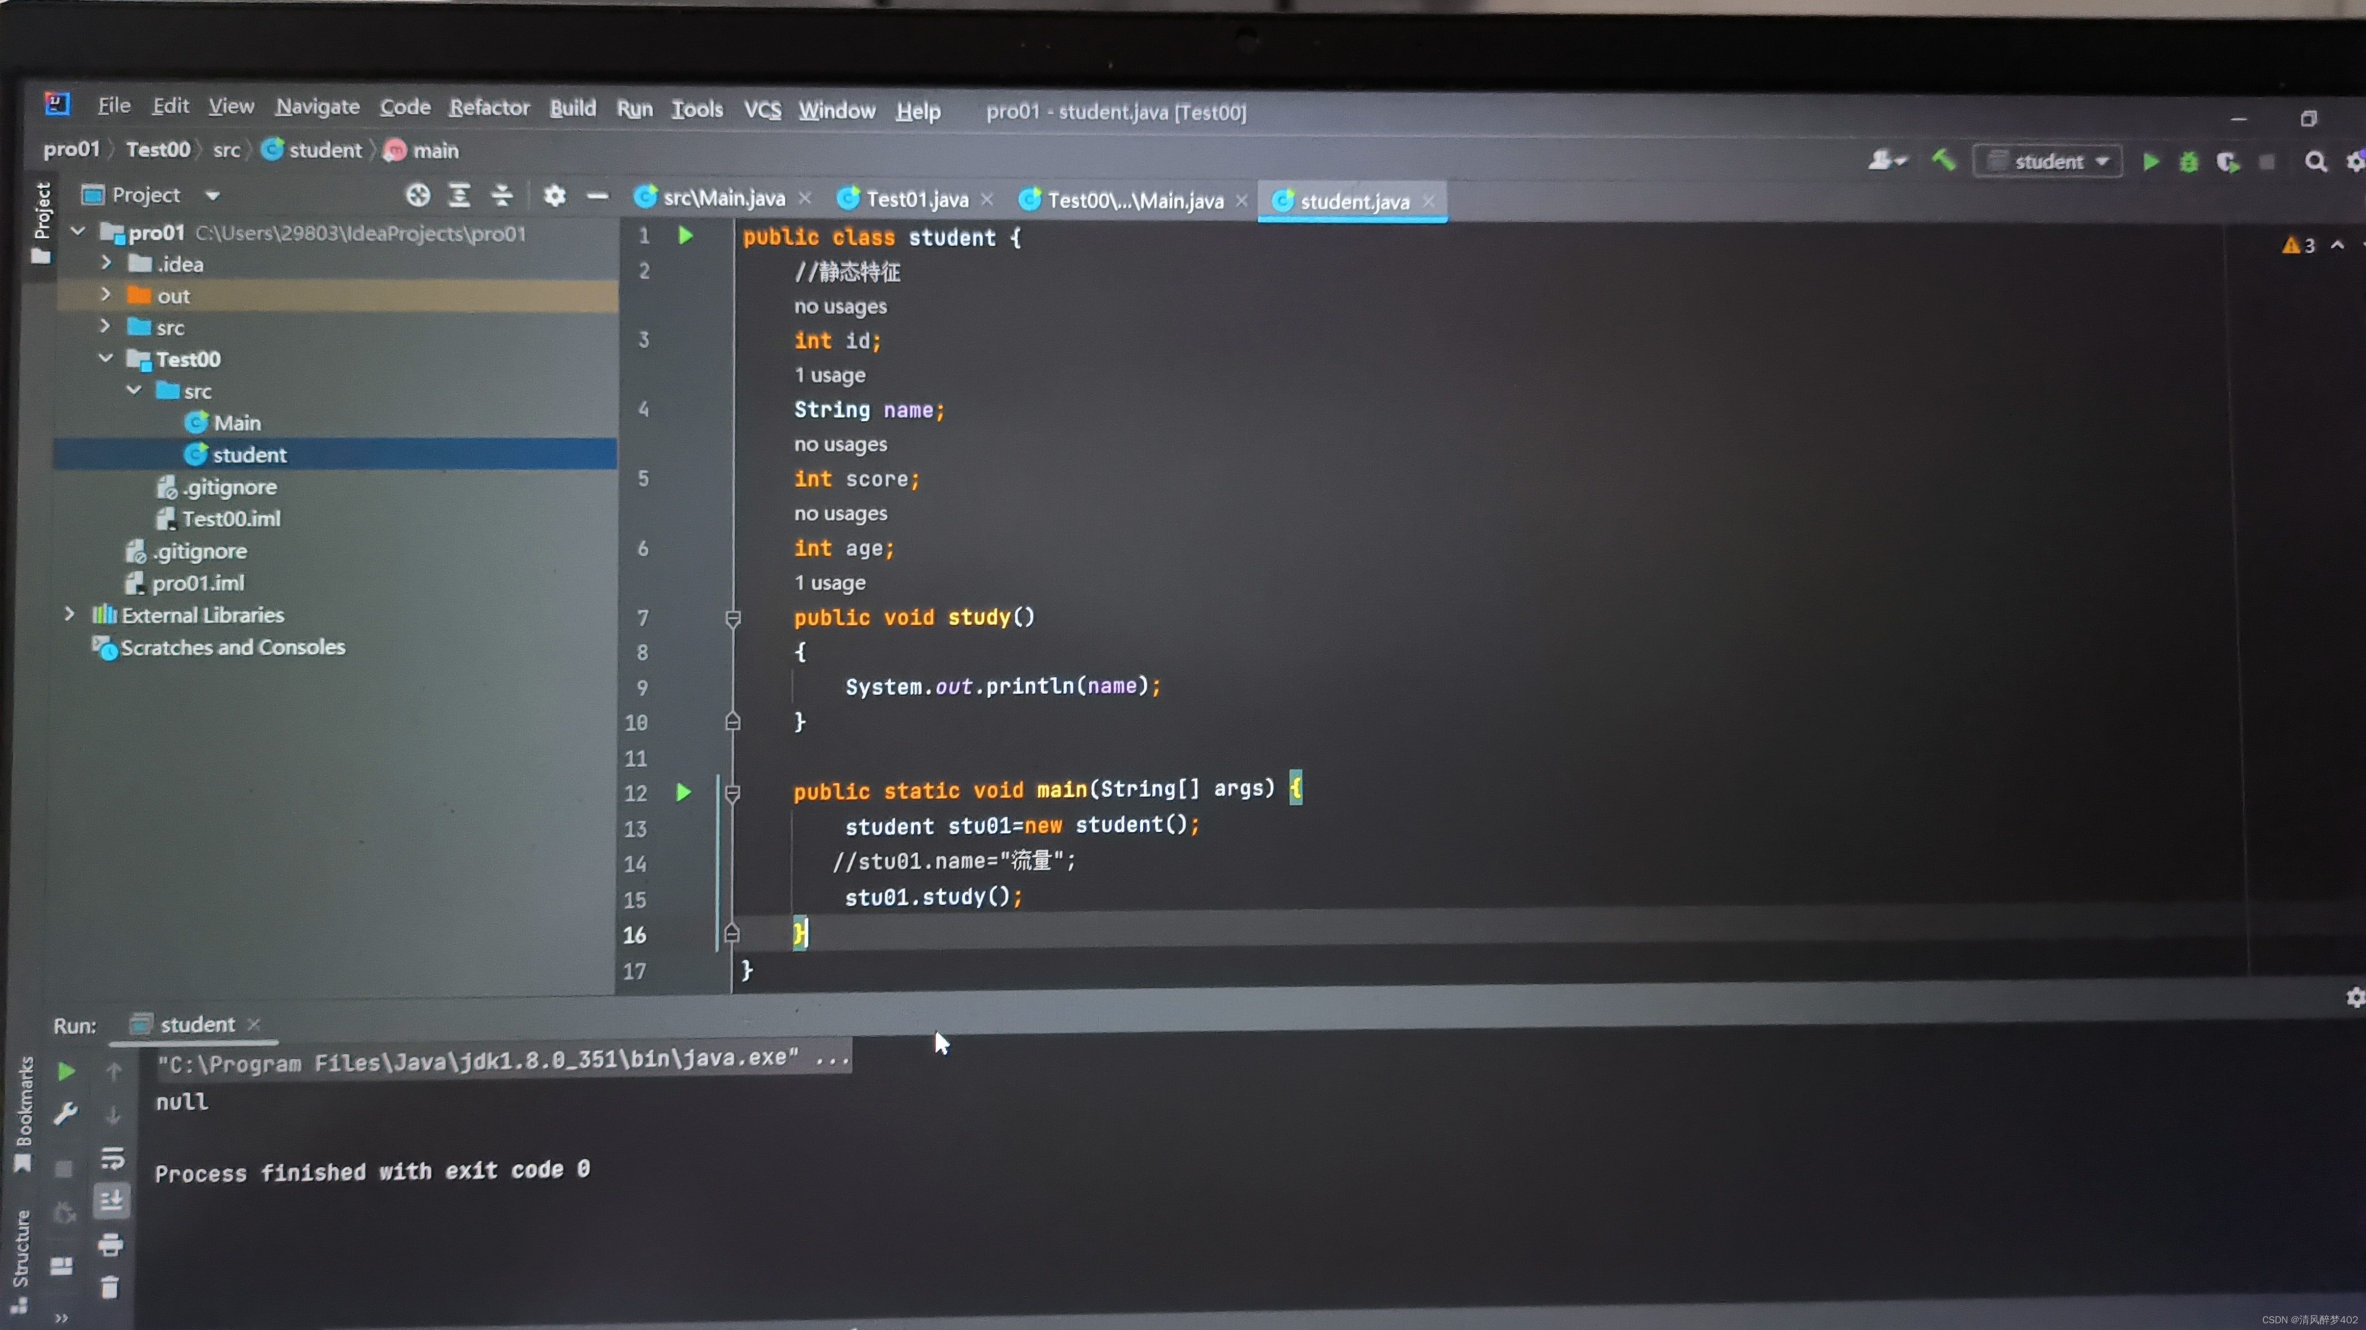This screenshot has width=2366, height=1330.
Task: Place cursor on line 15 stu01.study() call
Action: tap(933, 898)
